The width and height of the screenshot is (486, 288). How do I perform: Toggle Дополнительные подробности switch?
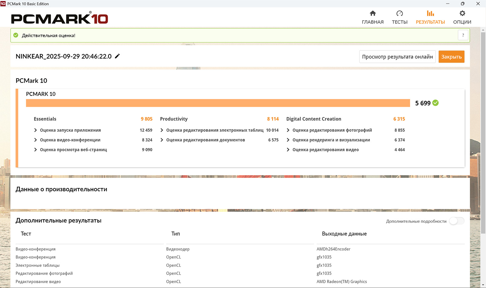pos(457,221)
